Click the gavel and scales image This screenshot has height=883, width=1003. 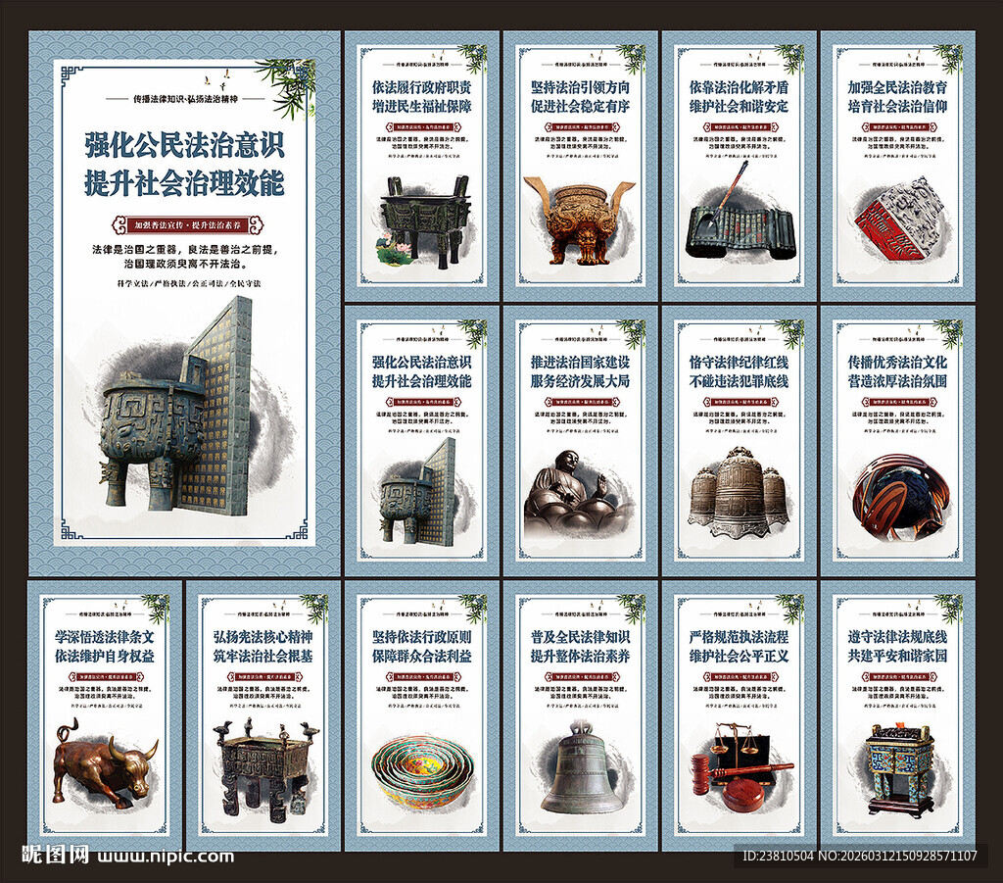740,766
